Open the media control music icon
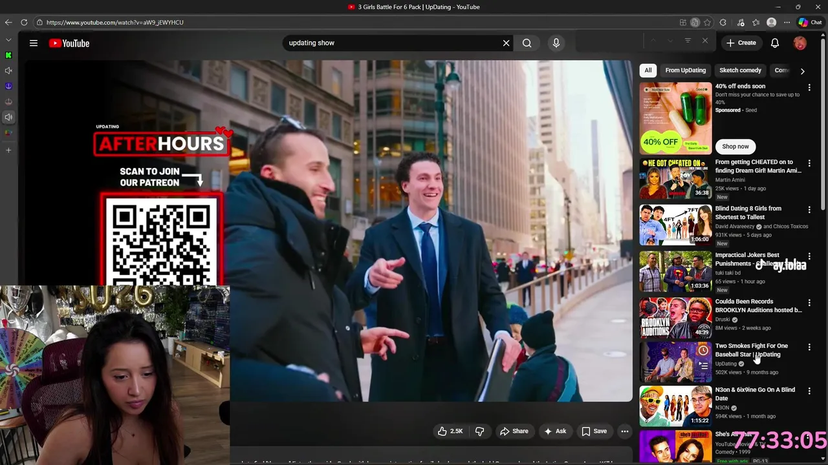Image resolution: width=828 pixels, height=465 pixels. (741, 23)
